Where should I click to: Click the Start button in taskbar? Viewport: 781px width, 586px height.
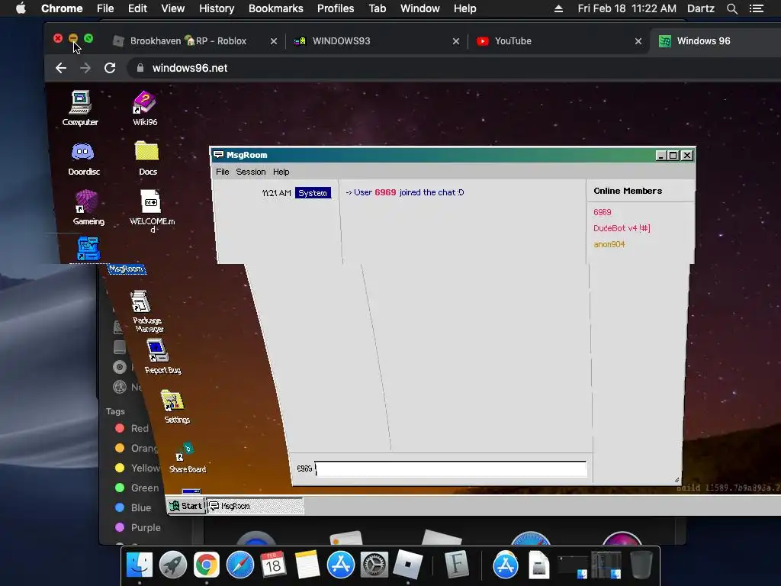click(x=186, y=506)
